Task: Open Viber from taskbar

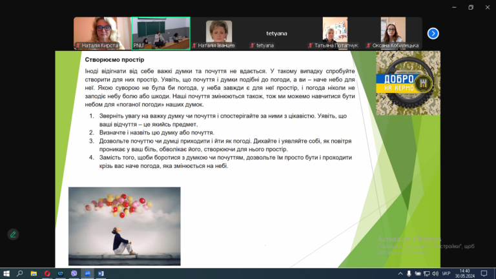Action: point(74,273)
